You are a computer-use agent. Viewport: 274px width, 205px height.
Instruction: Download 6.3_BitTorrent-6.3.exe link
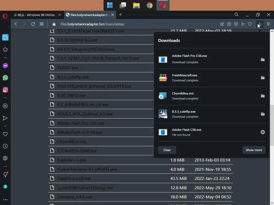77,40
